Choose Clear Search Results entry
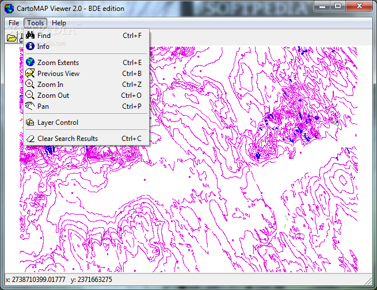This screenshot has height=290, width=377. 86,139
